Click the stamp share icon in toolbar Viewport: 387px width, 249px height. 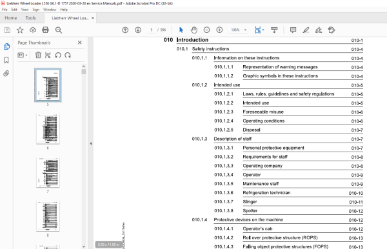[332, 30]
